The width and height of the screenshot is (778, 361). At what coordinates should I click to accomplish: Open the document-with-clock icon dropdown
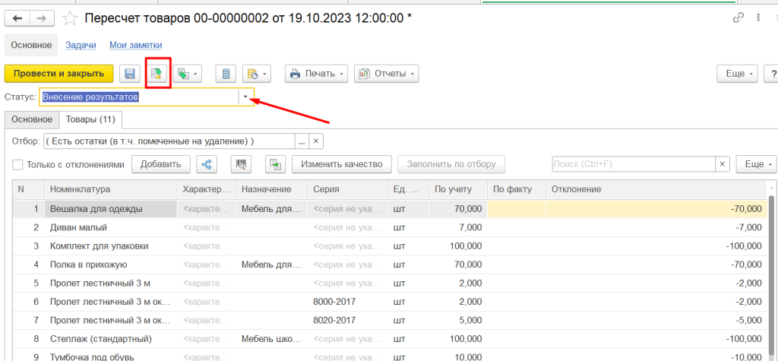[257, 74]
